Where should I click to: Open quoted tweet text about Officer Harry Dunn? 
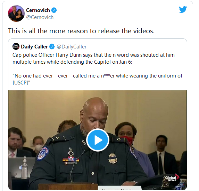point(94,58)
